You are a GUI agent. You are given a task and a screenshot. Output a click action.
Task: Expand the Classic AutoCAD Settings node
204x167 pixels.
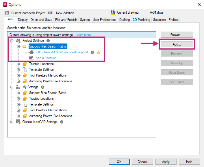click(12, 122)
